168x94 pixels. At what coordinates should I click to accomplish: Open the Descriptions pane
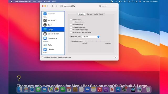[53, 38]
